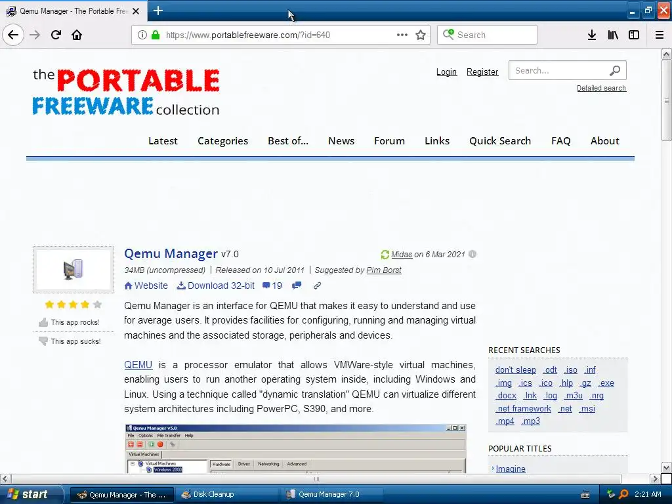Open the Best of... menu item
This screenshot has width=672, height=504.
pos(288,141)
